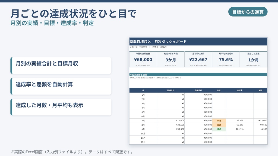Click the ¥22,667 monthly average value
Screen dimensions: 278x156
tap(198, 60)
